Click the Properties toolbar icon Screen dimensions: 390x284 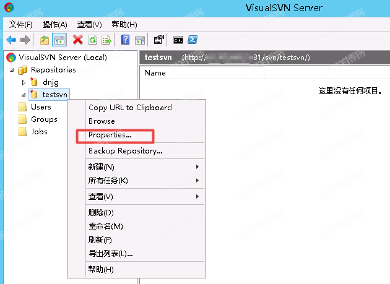(x=159, y=40)
